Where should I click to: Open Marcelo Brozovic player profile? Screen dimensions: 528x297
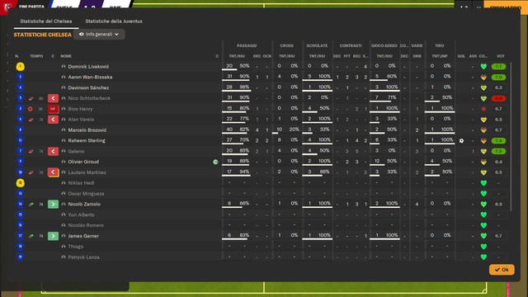87,130
